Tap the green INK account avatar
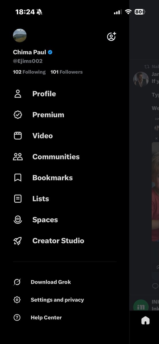Screen dimensions: 159x344 coord(141,305)
